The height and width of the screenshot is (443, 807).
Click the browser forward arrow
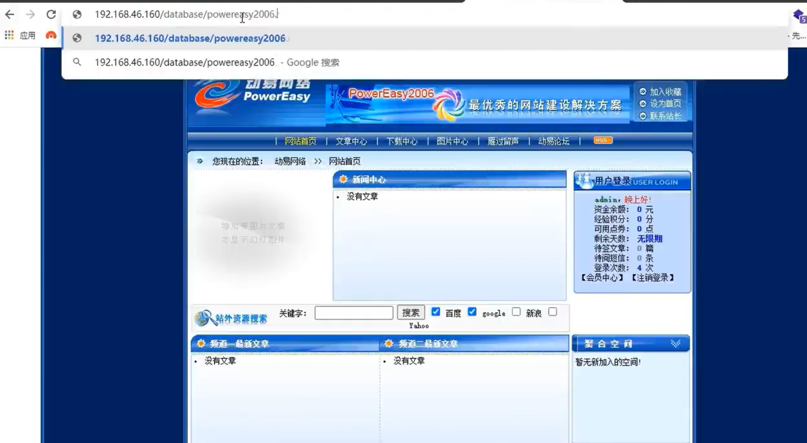[x=30, y=15]
